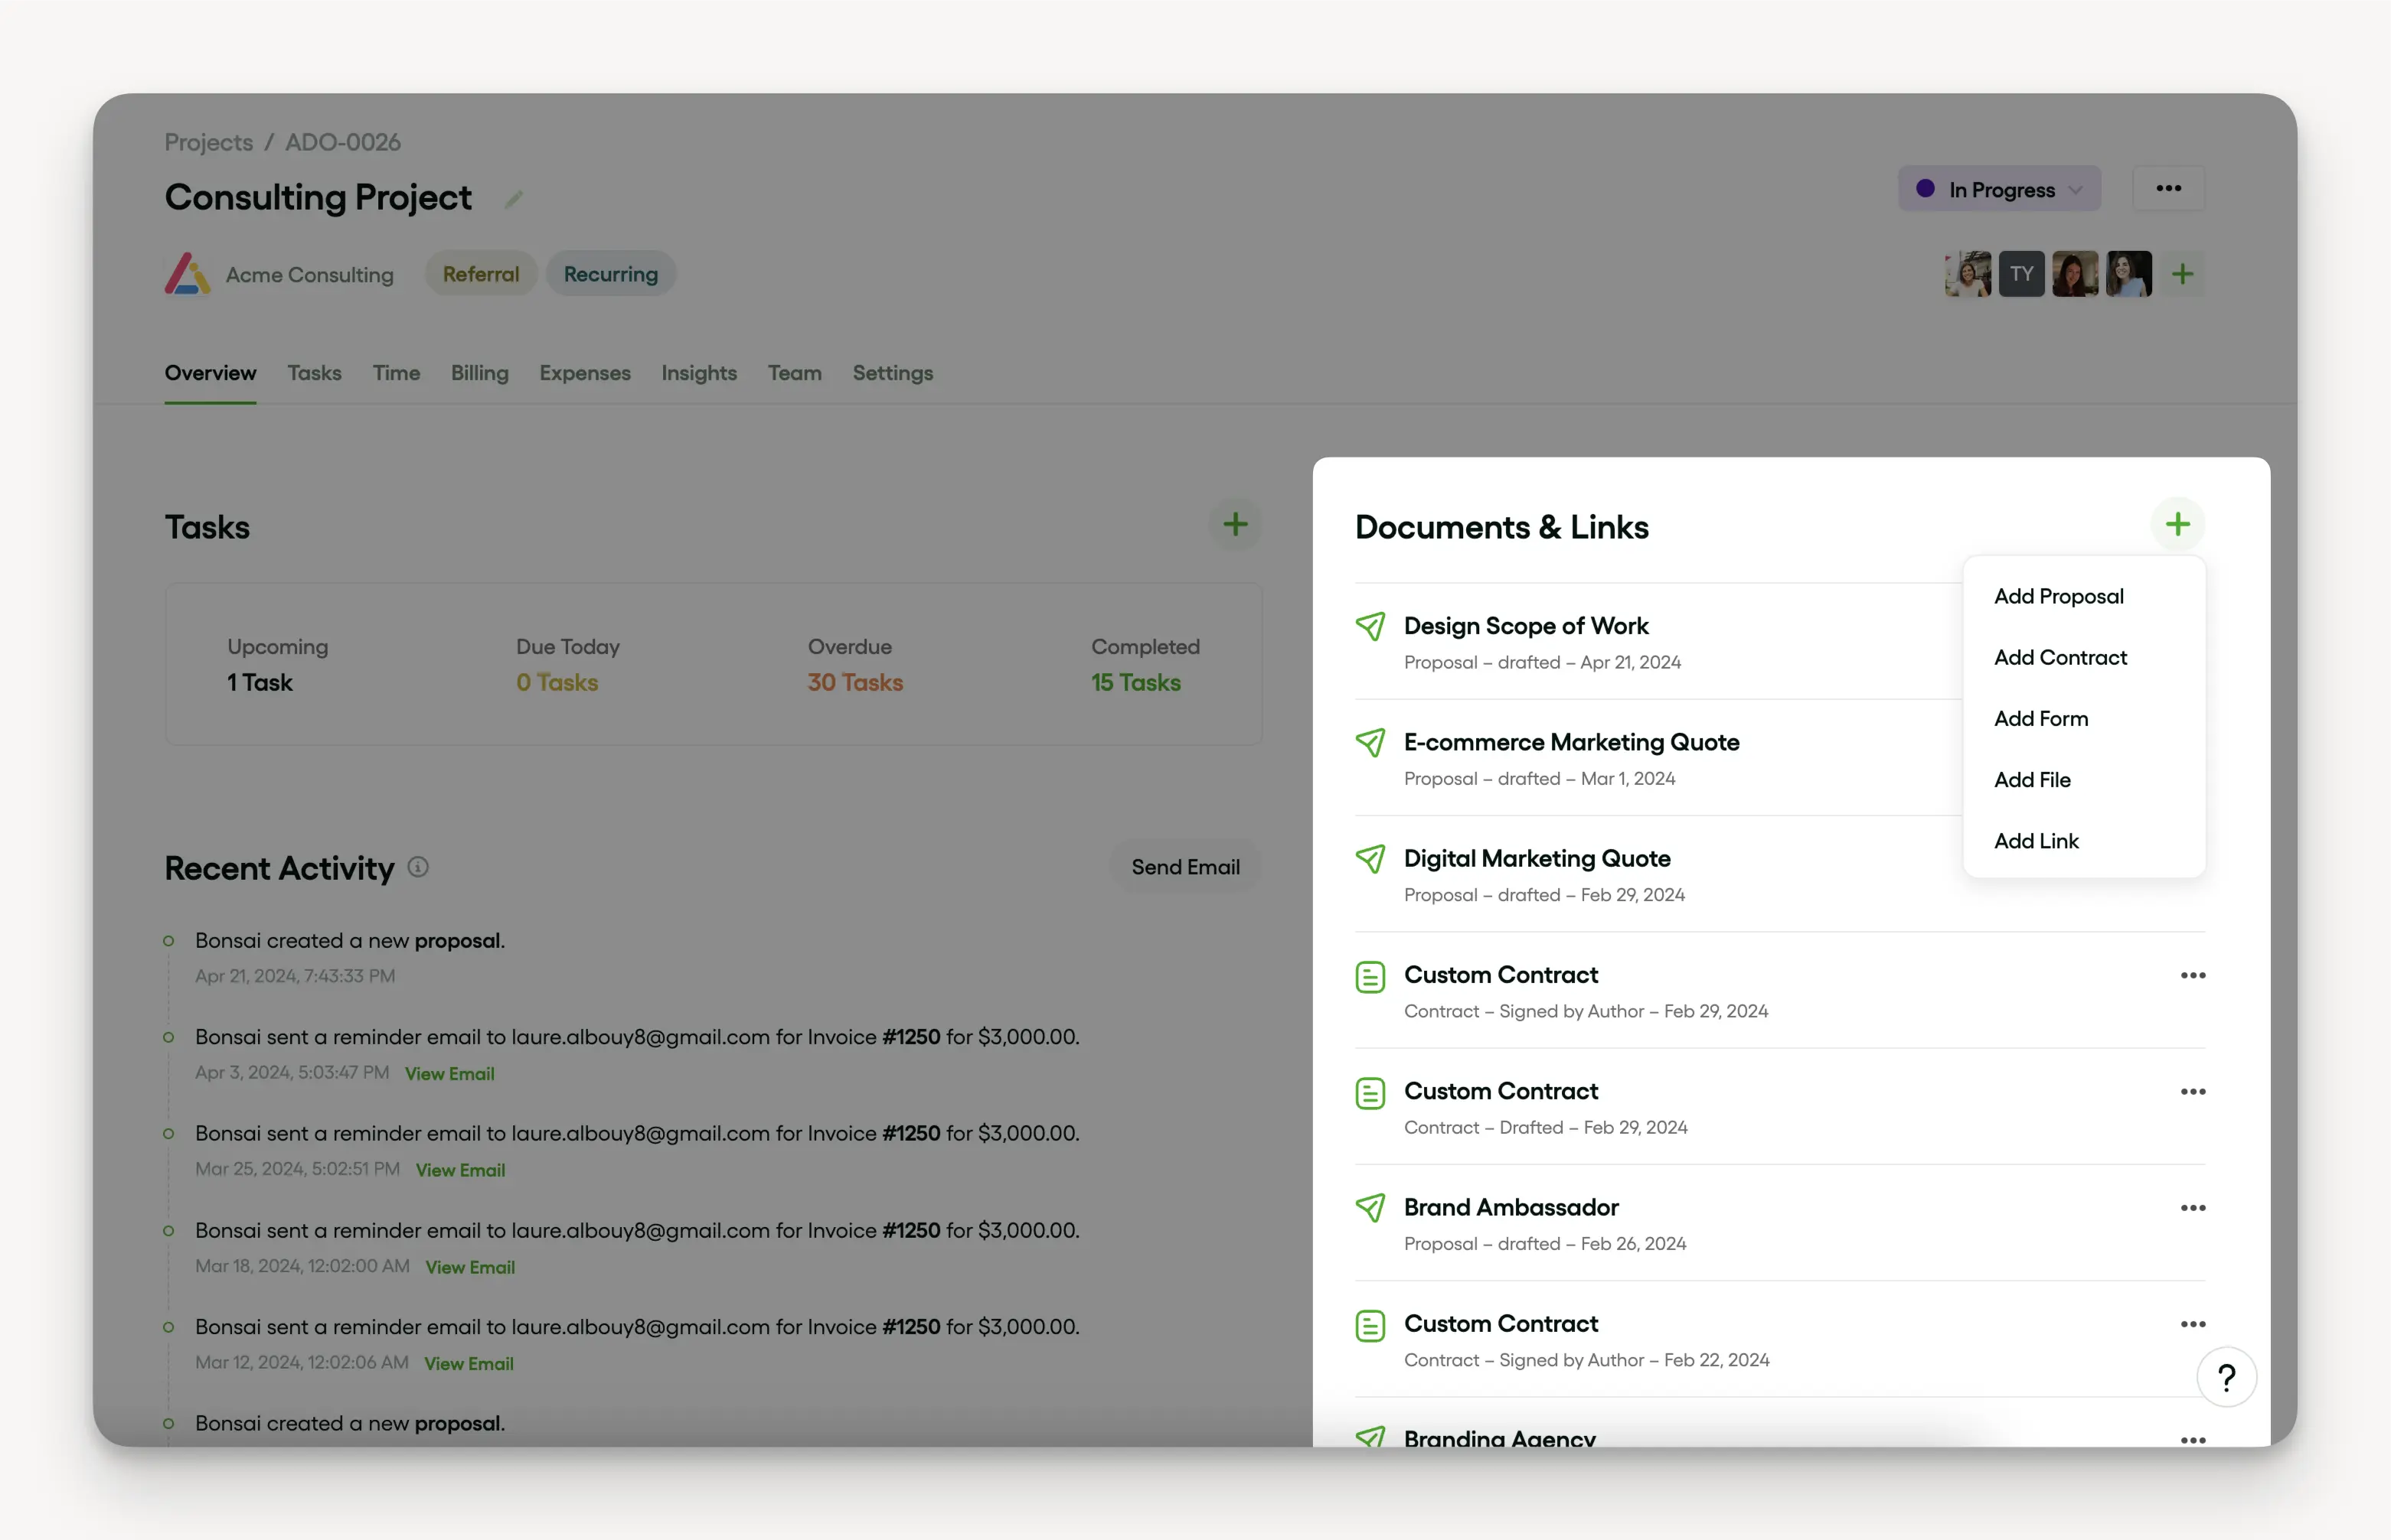
Task: Expand the In Progress status dropdown
Action: [1999, 189]
